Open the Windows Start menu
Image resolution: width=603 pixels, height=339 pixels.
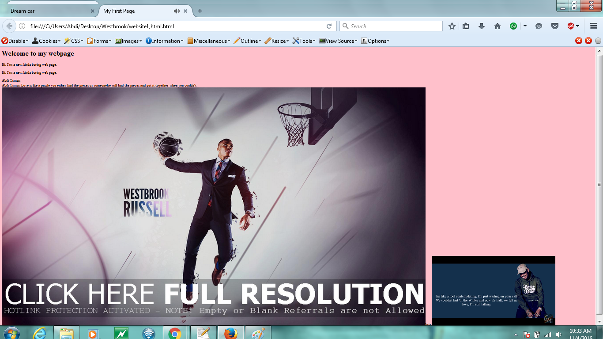[11, 333]
